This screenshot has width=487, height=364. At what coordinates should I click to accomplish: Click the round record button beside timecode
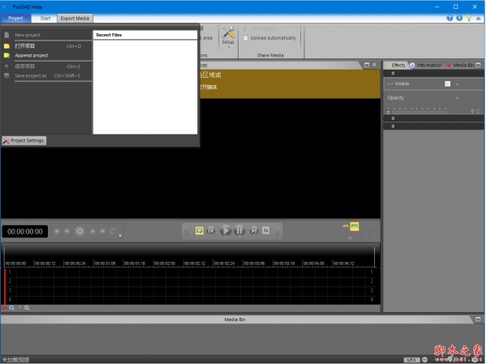[80, 231]
